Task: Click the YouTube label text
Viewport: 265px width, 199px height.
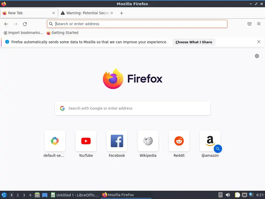Action: pos(86,155)
